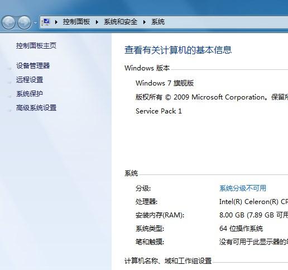Click the shield icon beside 系统保护
288x270 pixels.
pyautogui.click(x=9, y=96)
